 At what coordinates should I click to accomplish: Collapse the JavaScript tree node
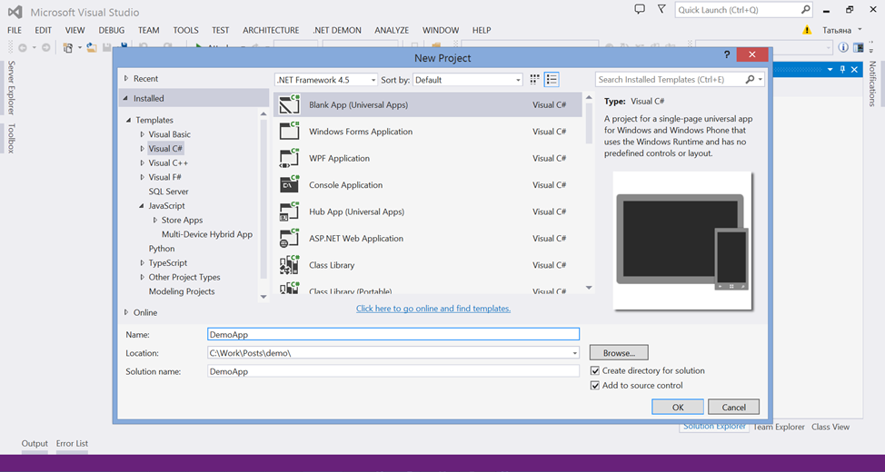pyautogui.click(x=143, y=206)
